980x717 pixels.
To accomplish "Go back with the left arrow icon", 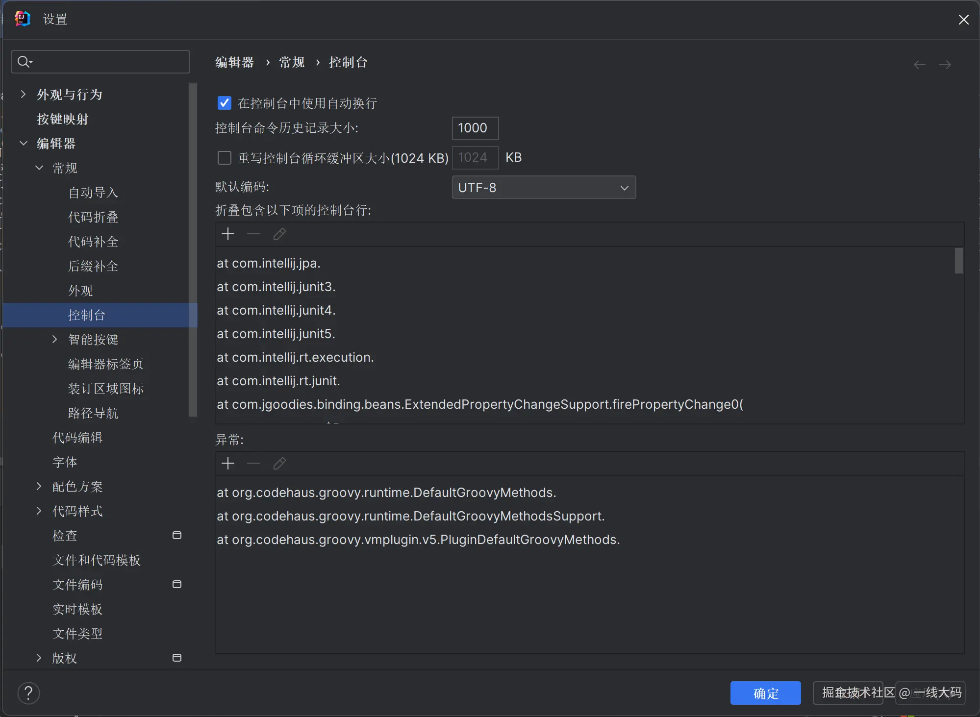I will tap(920, 65).
